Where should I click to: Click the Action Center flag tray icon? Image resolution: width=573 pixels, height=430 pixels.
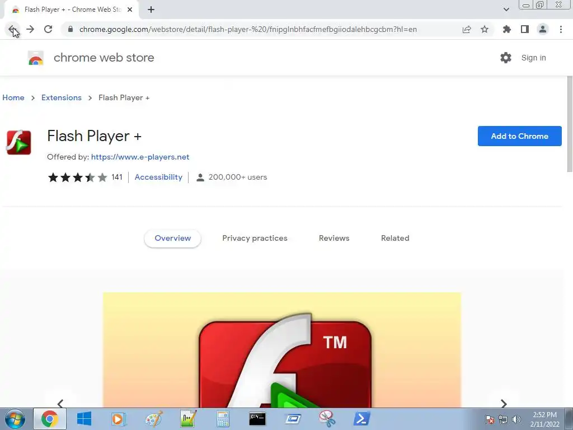point(489,419)
